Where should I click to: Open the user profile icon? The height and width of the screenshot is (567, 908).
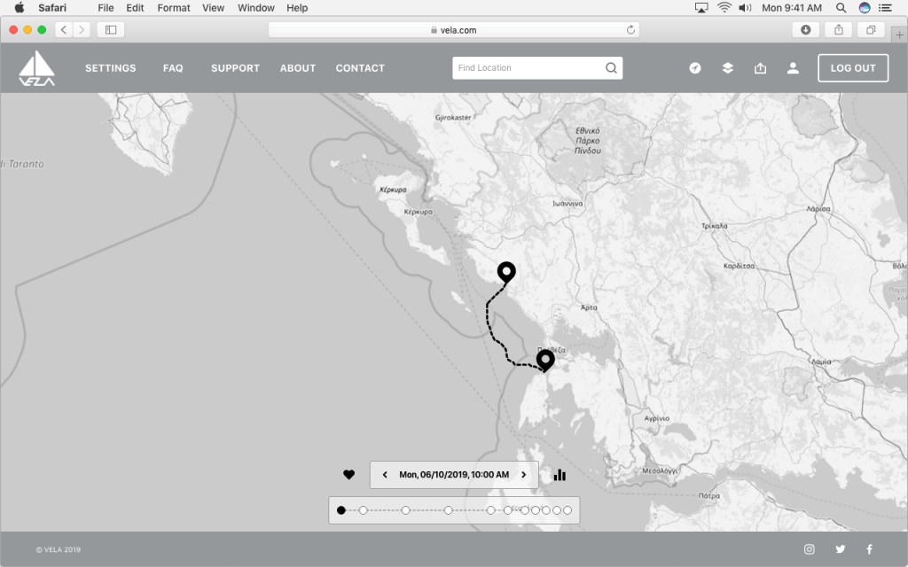click(793, 68)
